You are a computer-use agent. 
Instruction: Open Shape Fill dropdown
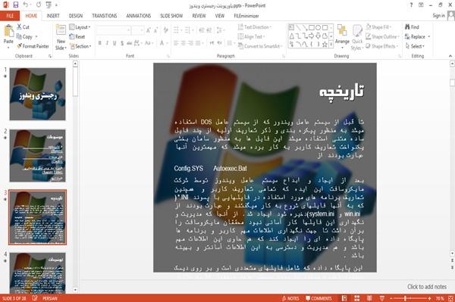(x=378, y=27)
